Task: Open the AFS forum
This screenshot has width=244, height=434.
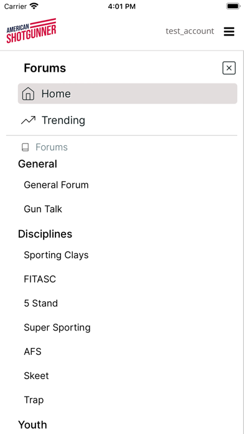Action: pos(32,352)
